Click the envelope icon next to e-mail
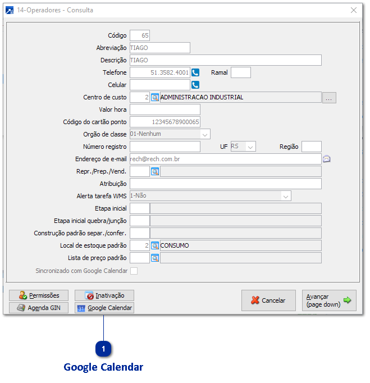The height and width of the screenshot is (383, 370). click(327, 159)
